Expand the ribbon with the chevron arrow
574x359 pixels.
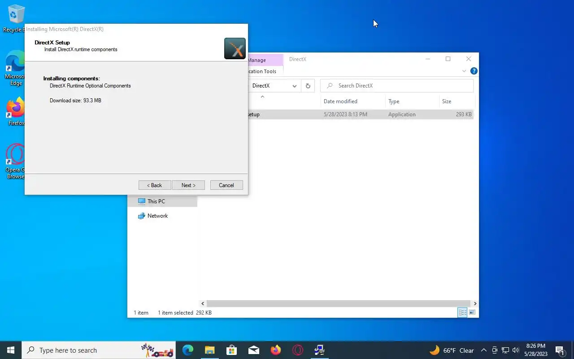click(464, 71)
